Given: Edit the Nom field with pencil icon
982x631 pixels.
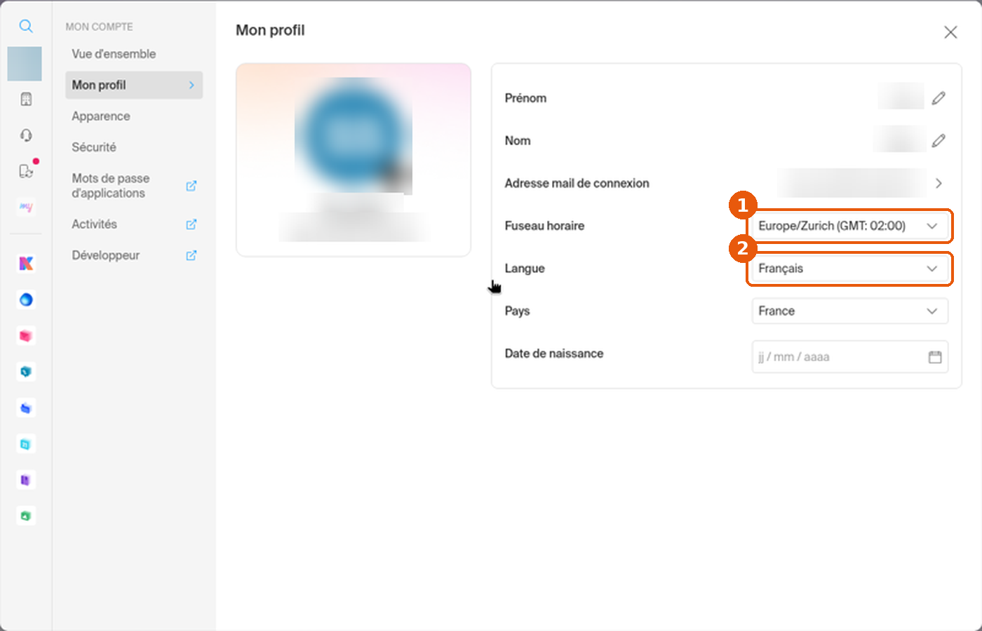Looking at the screenshot, I should pyautogui.click(x=939, y=141).
